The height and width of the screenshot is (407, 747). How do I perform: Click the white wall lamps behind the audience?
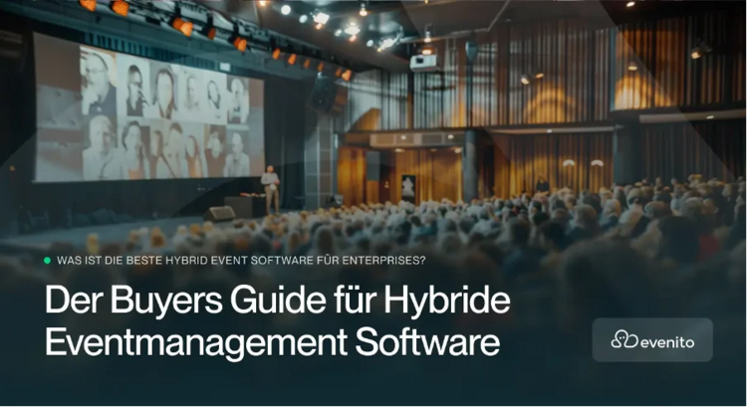583,163
